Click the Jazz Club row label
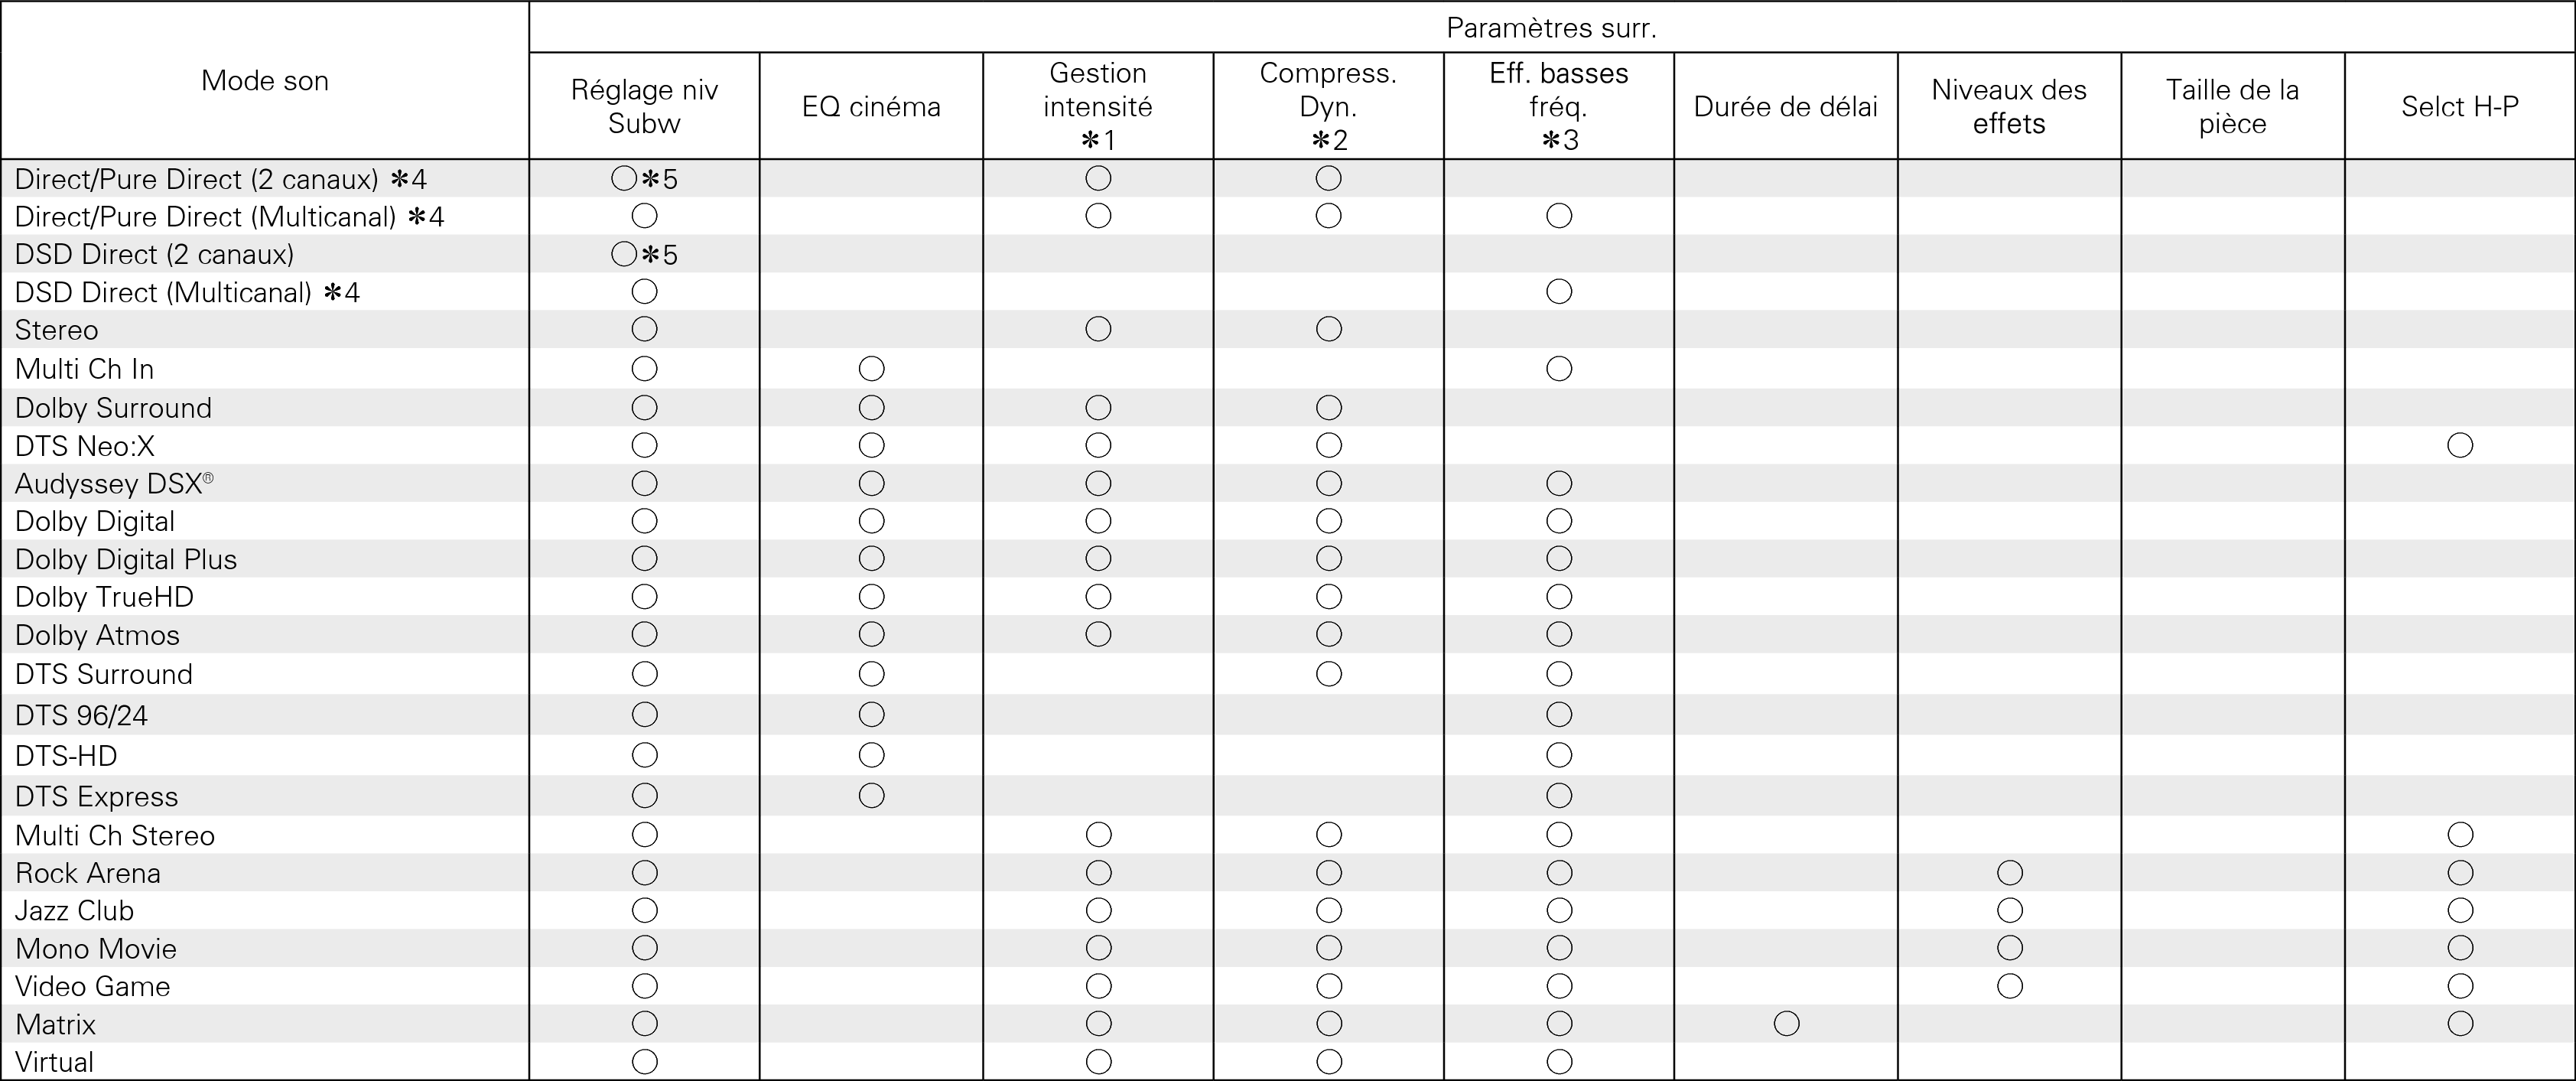Screen dimensions: 2576x1081 point(74,911)
